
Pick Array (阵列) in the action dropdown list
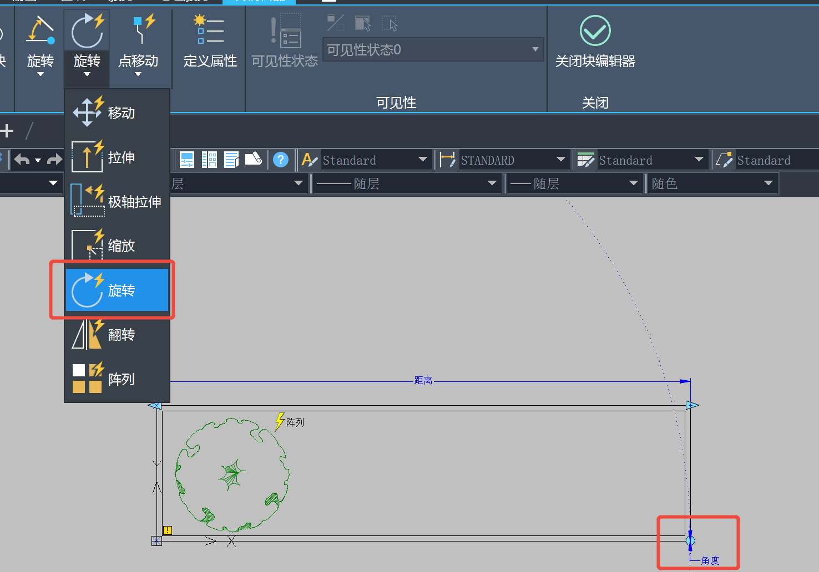117,379
